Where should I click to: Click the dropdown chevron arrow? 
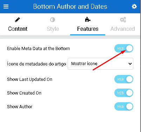(x=130, y=64)
